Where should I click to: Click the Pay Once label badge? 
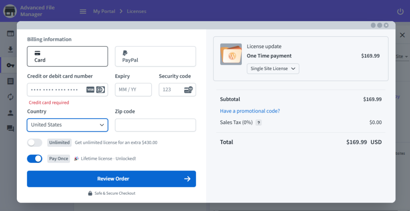58,159
